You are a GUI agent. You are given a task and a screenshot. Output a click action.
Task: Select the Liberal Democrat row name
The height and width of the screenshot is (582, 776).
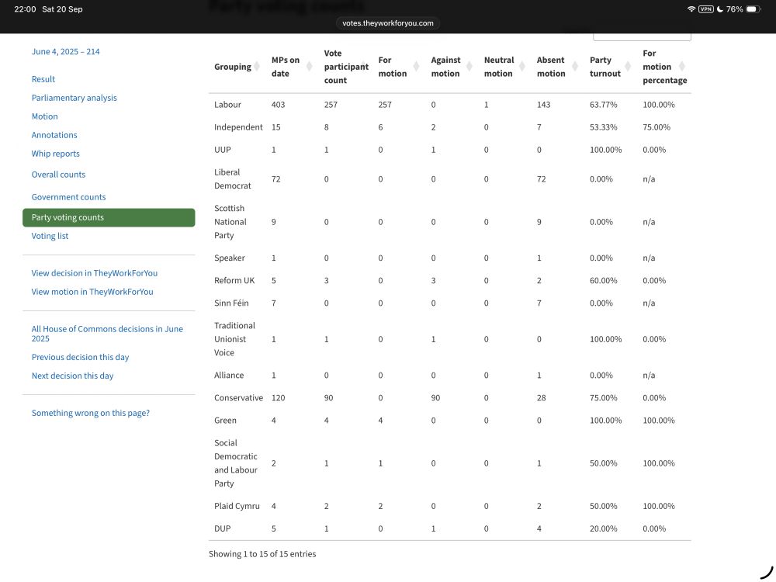pos(233,179)
